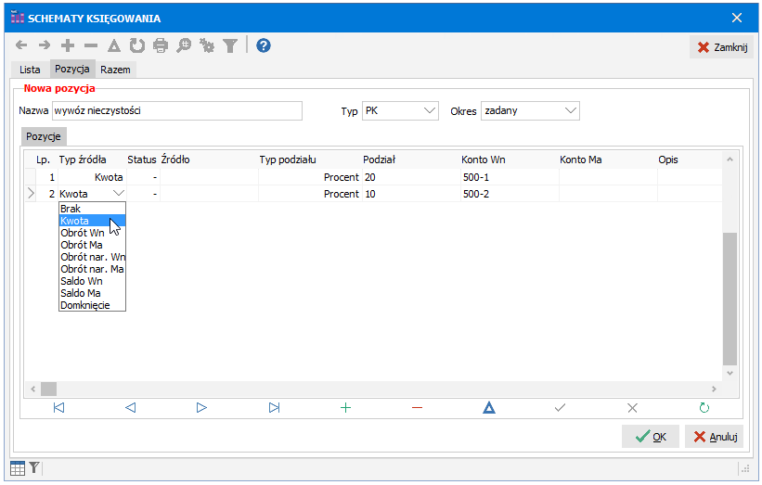This screenshot has height=485, width=762.
Task: Go to previous row in grid navigator
Action: click(130, 408)
